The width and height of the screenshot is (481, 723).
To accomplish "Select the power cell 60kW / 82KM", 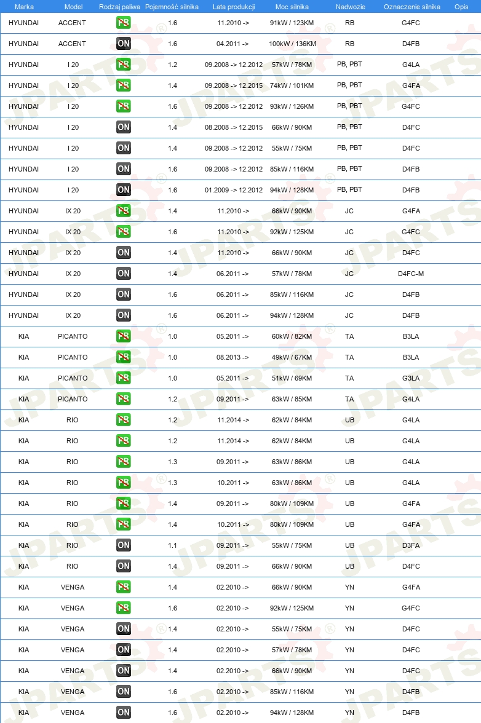I will pos(292,336).
